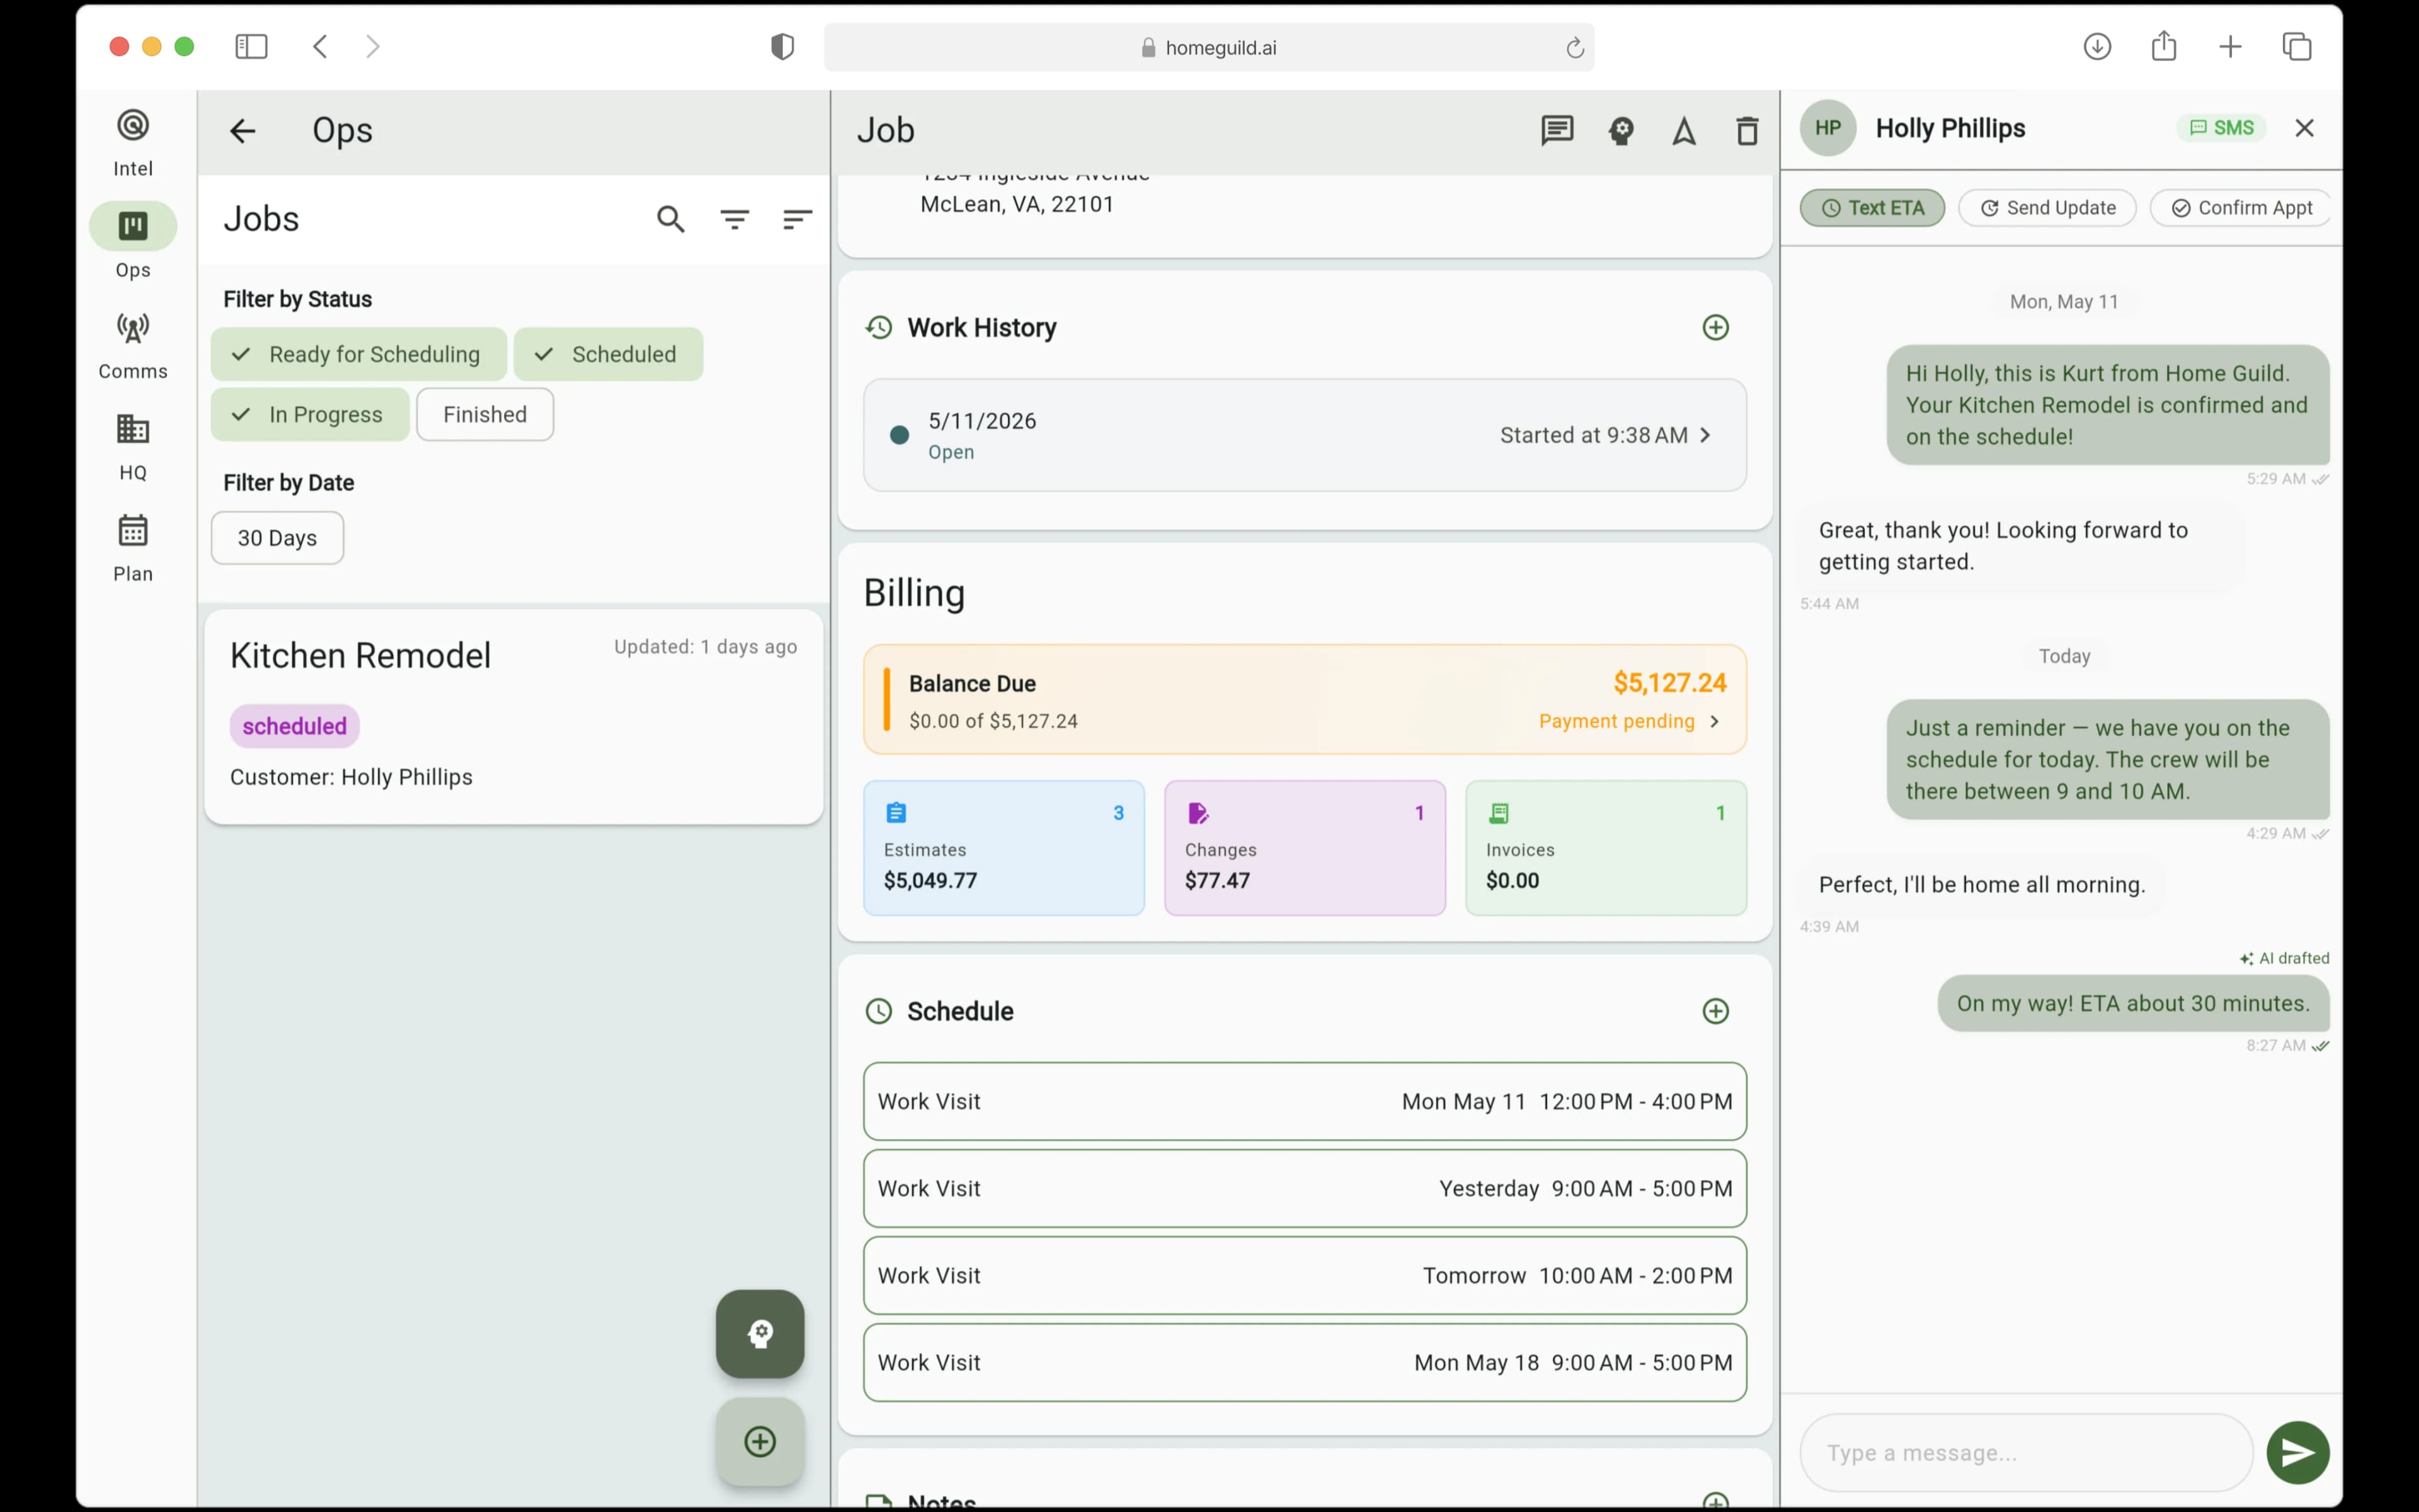Open the Comms section in sidebar

(x=133, y=346)
